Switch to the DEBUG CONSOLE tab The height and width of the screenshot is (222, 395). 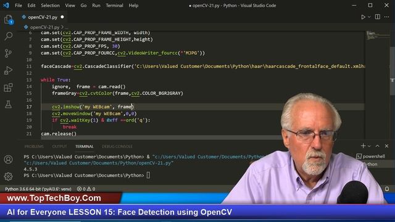(x=117, y=146)
